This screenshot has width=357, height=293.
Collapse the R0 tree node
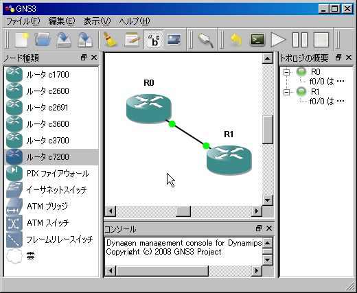tap(286, 72)
